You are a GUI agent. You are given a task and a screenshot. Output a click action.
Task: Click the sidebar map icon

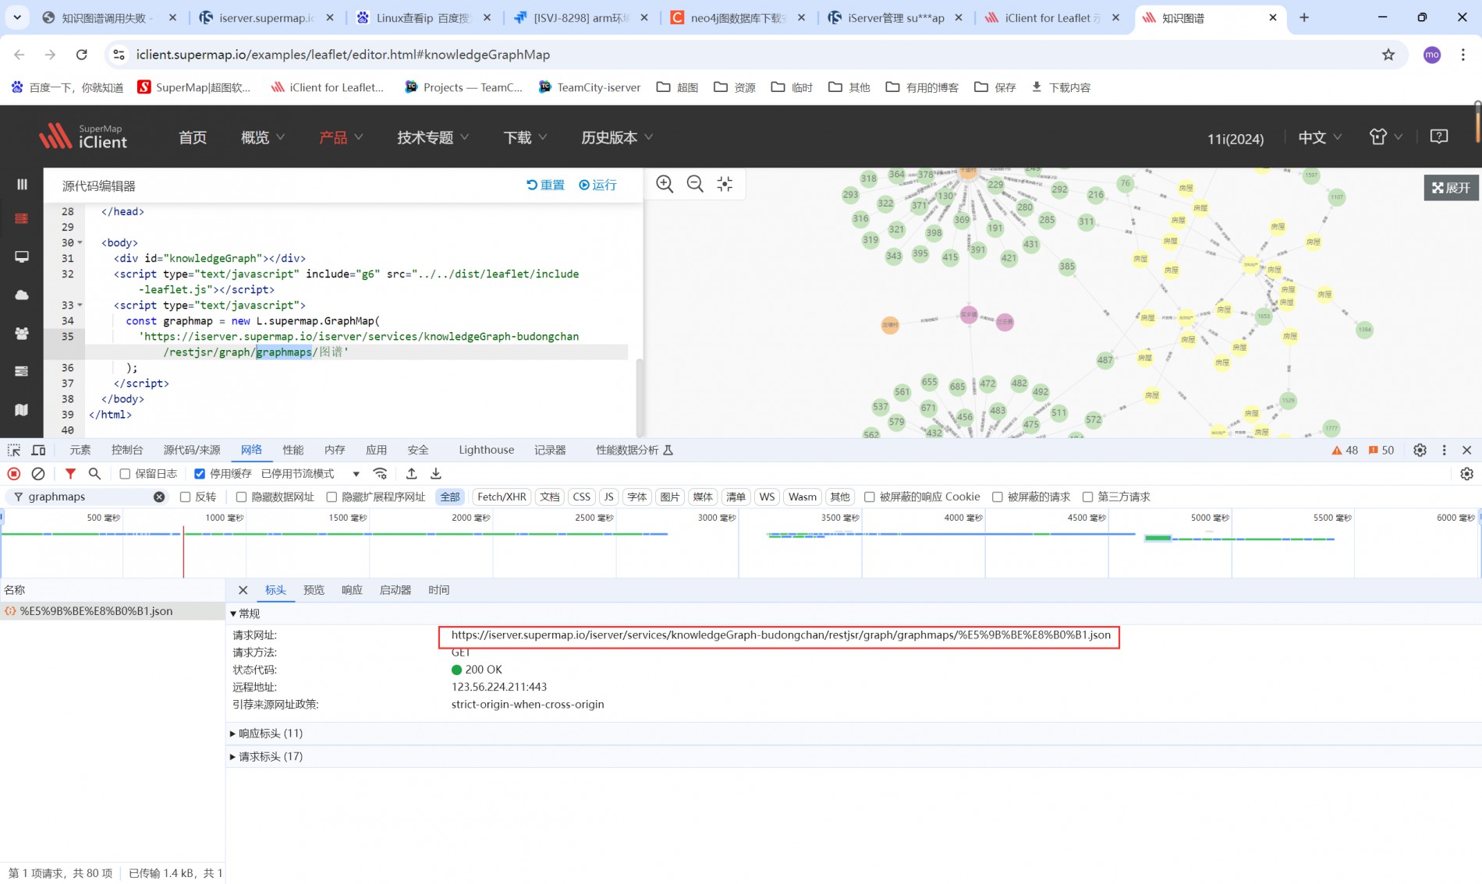point(22,410)
